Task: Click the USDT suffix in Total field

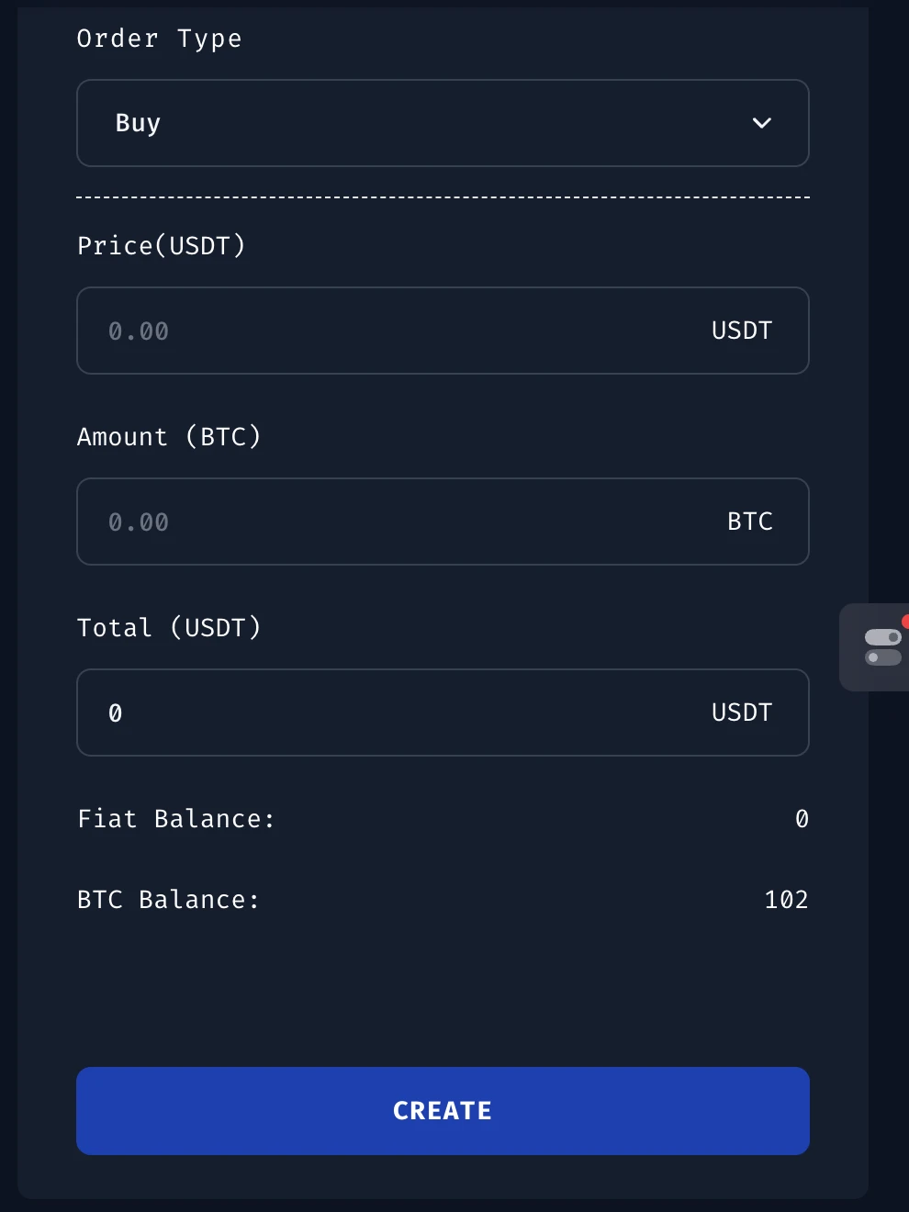Action: tap(742, 713)
